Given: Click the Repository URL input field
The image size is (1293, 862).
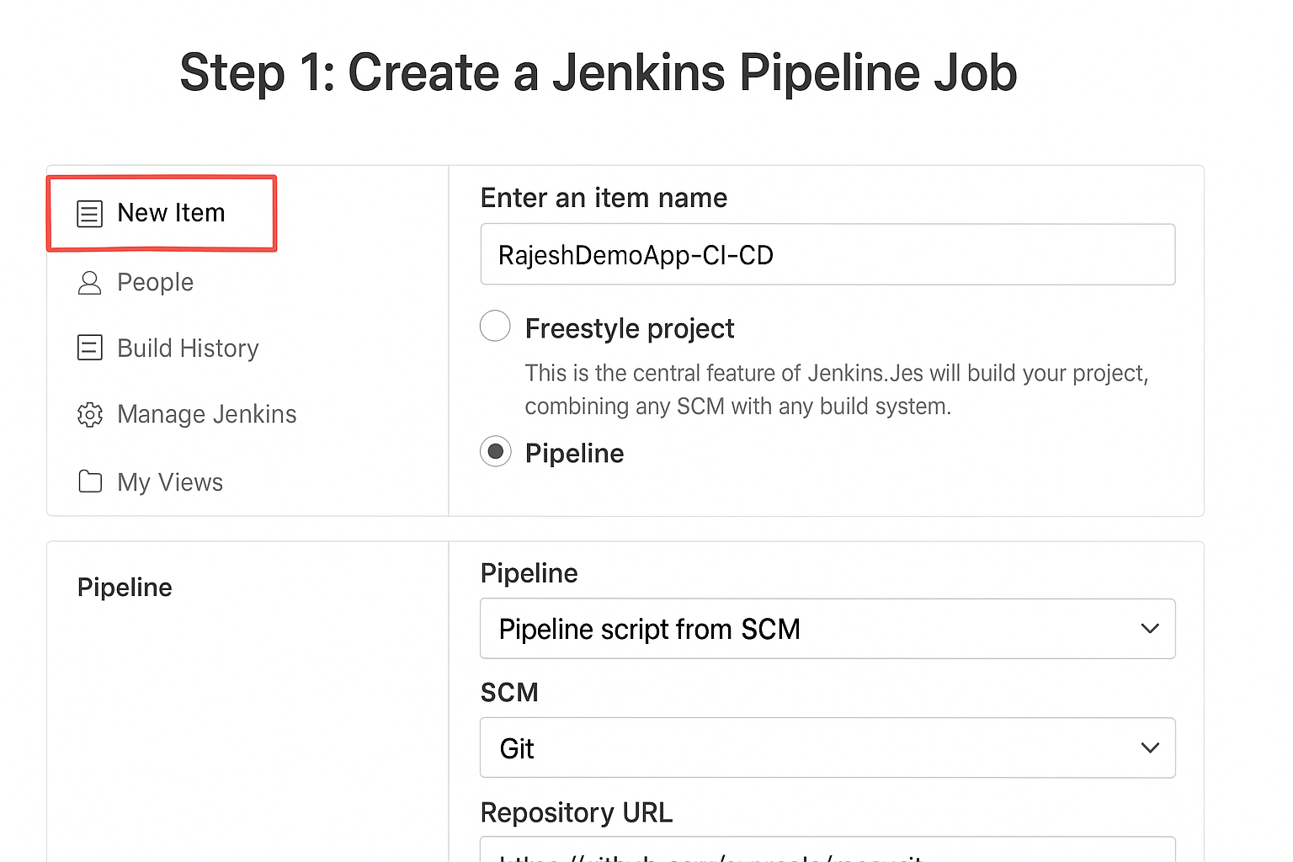Looking at the screenshot, I should pos(827,850).
